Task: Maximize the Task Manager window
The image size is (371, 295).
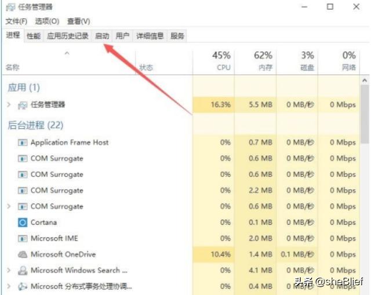Action: click(330, 7)
